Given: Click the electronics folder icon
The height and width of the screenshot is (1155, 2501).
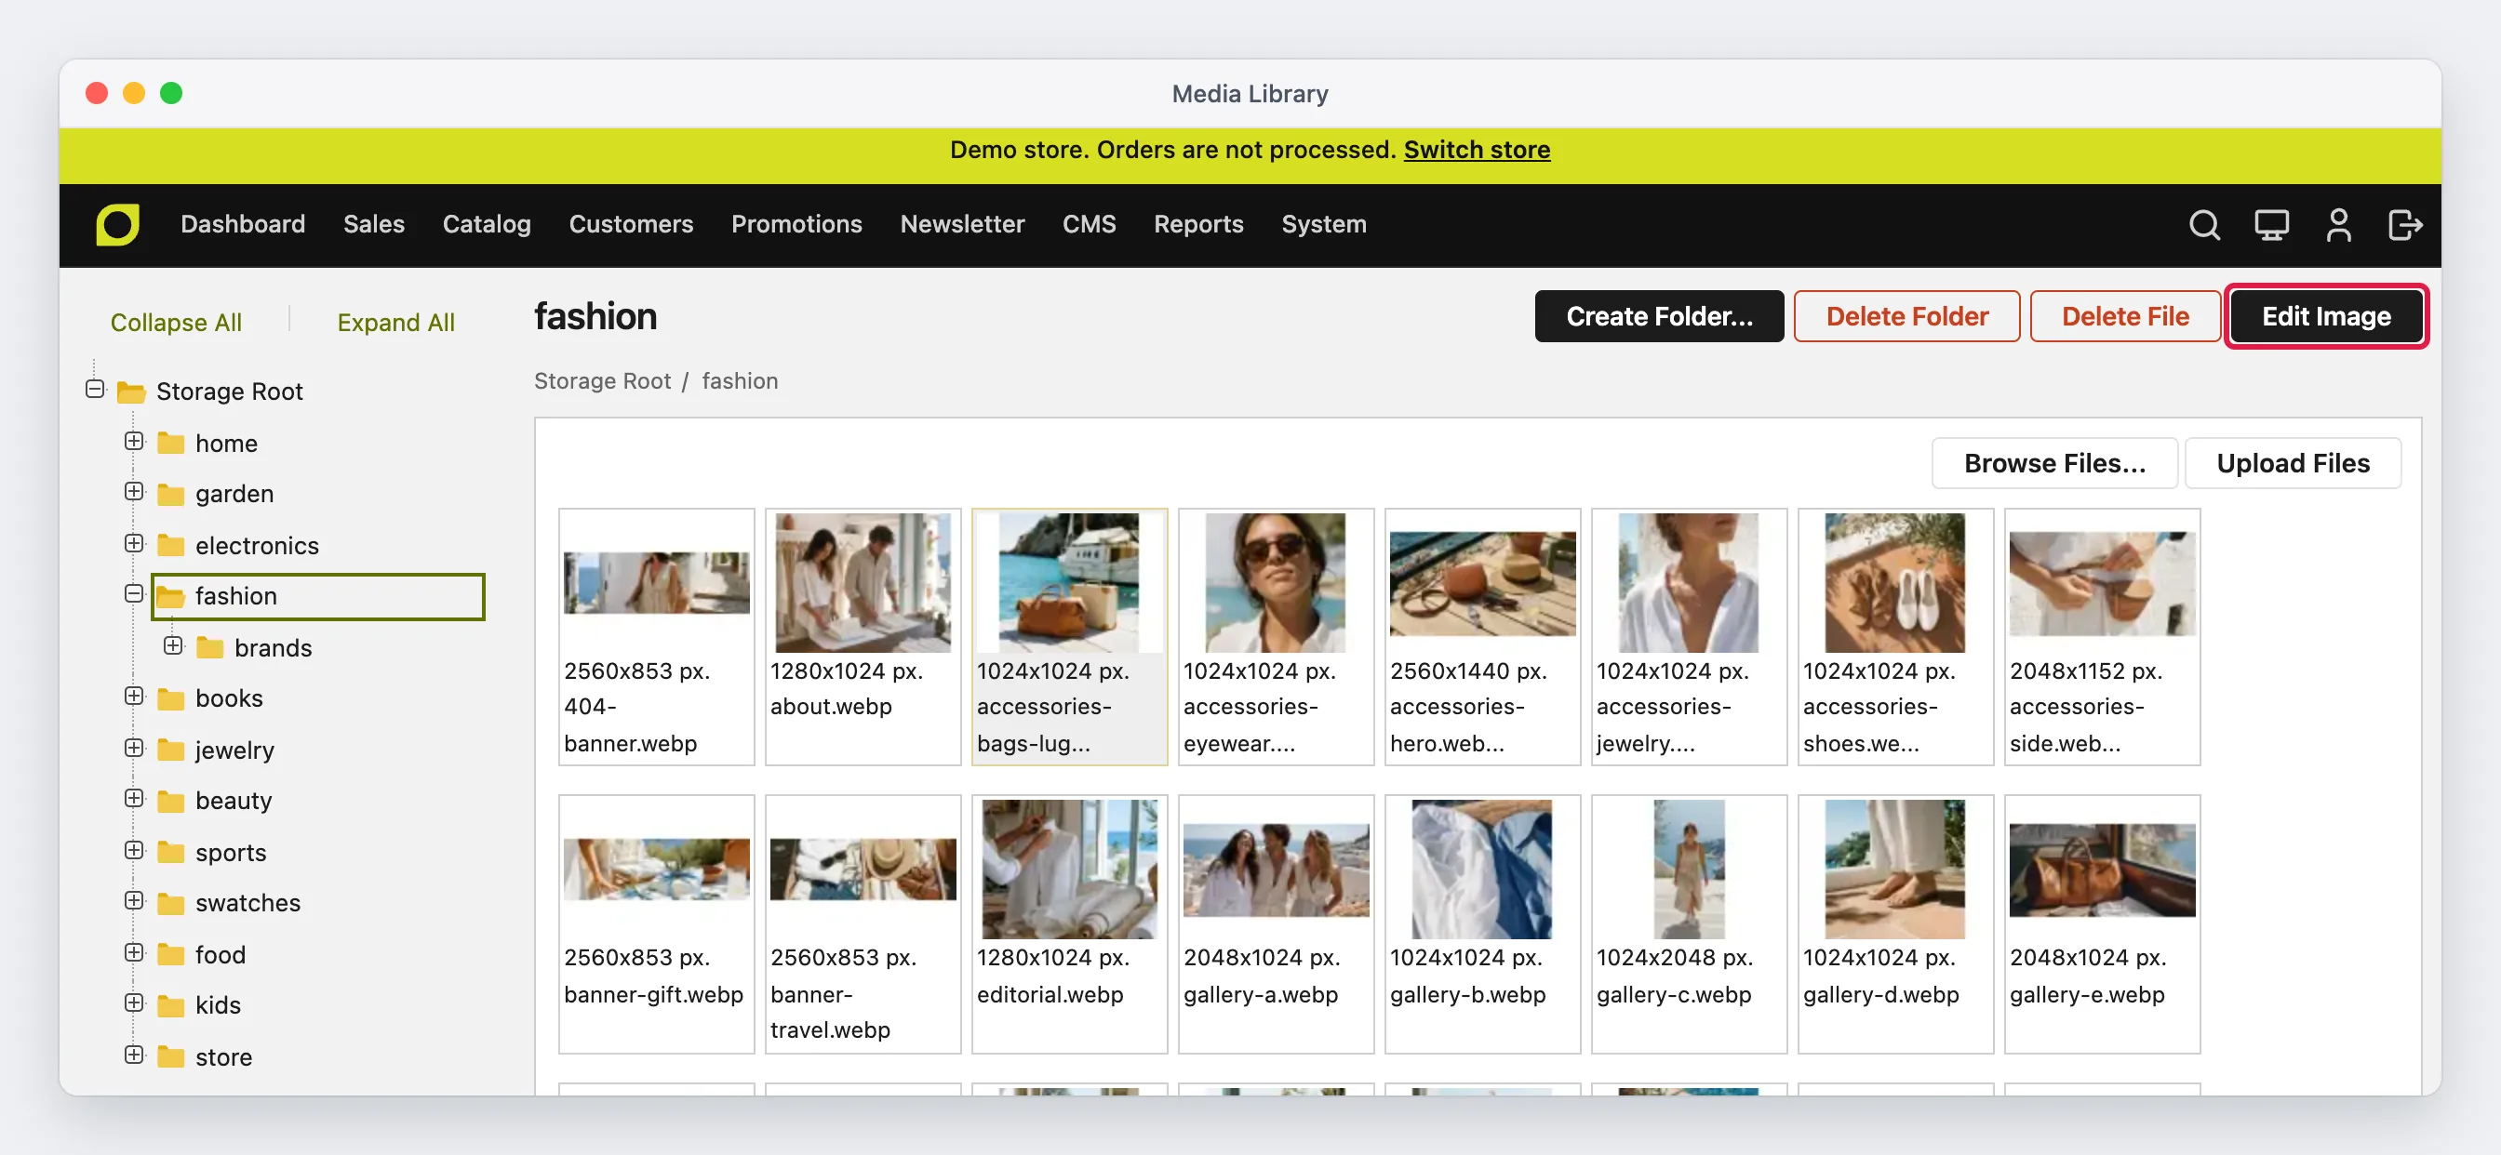Looking at the screenshot, I should (171, 546).
